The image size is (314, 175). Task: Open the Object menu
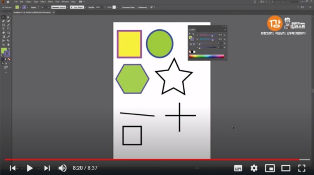click(x=28, y=2)
